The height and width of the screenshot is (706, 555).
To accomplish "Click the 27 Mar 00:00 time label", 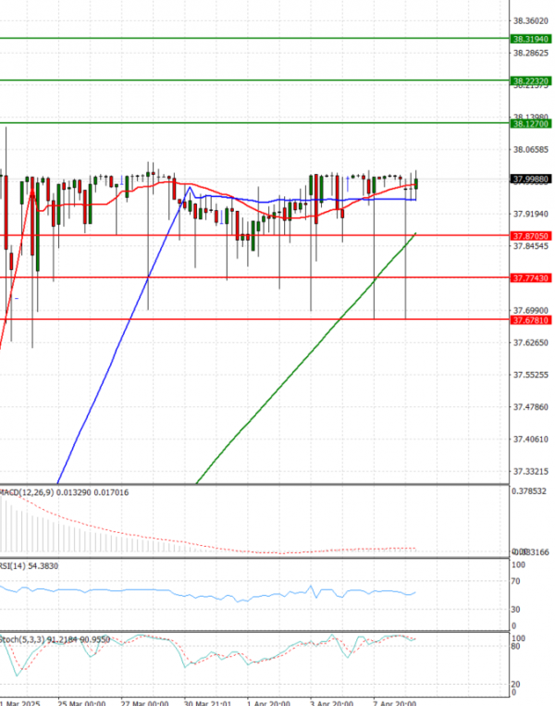I will pos(145,703).
